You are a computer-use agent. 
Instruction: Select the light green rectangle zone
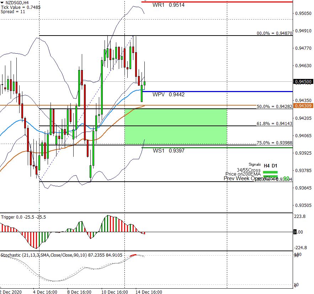pyautogui.click(x=176, y=126)
